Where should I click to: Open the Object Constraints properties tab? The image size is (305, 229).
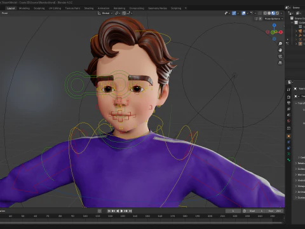point(288,148)
